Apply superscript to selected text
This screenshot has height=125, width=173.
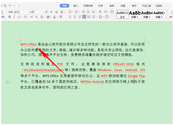(x=32, y=17)
